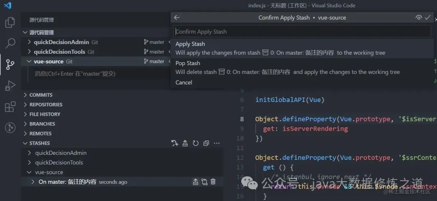Toggle the eye icon in quick pick header

click(x=418, y=17)
